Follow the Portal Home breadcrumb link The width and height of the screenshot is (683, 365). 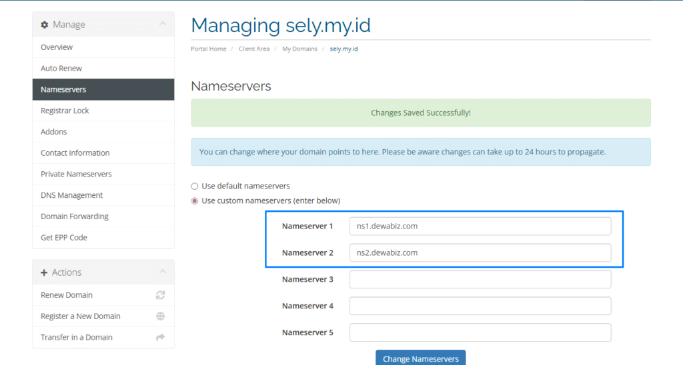(209, 49)
